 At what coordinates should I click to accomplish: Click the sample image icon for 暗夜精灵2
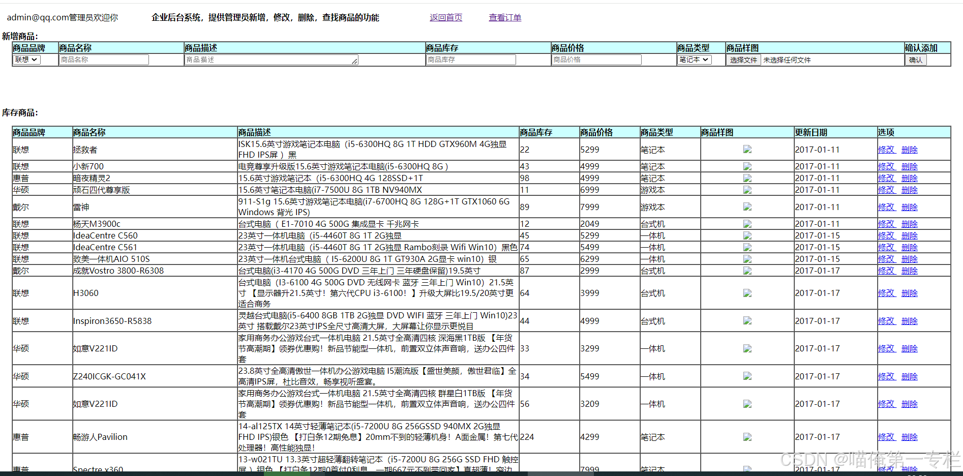pyautogui.click(x=747, y=178)
